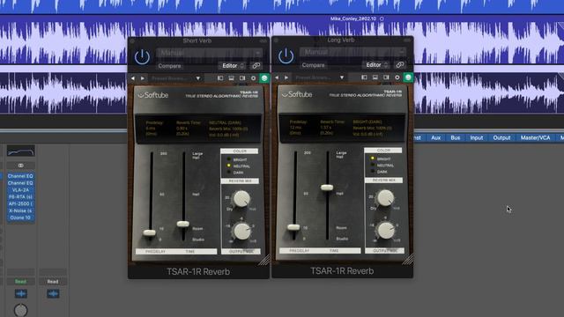Image resolution: width=564 pixels, height=317 pixels.
Task: Click the Time slider handle in Long Verb
Action: [327, 188]
